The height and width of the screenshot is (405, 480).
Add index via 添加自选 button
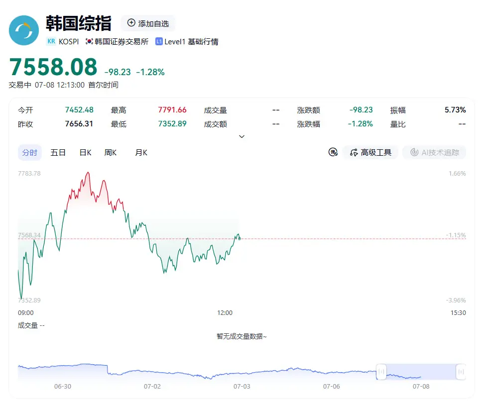[x=148, y=23]
